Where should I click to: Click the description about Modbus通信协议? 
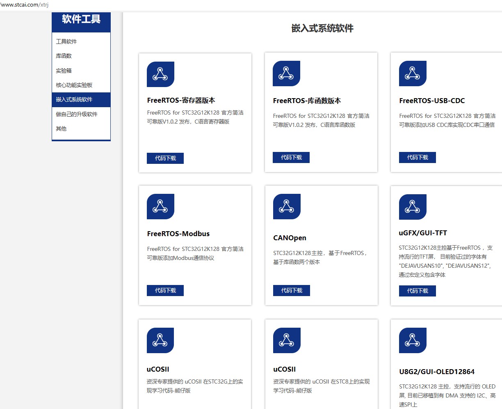point(195,253)
